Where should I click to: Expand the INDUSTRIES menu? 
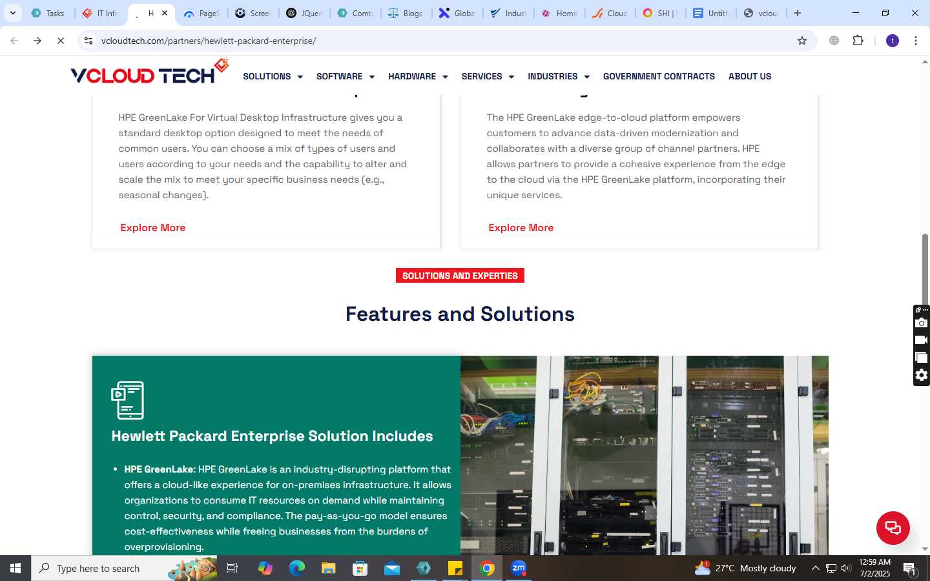point(559,76)
